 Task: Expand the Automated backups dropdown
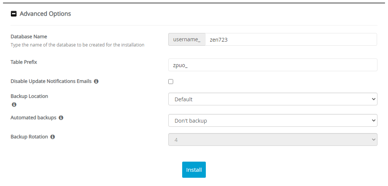click(x=272, y=121)
